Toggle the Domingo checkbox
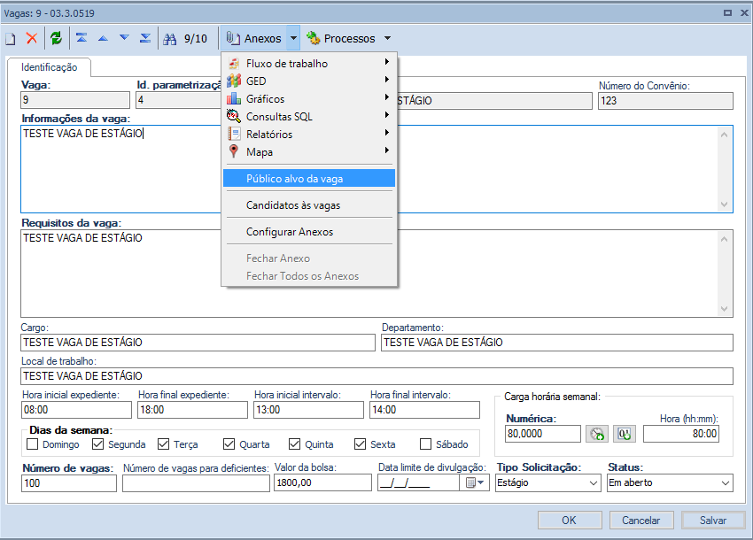753x540 pixels. coord(32,444)
